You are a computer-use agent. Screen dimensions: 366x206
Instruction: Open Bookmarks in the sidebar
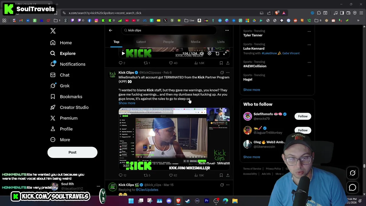(x=66, y=97)
